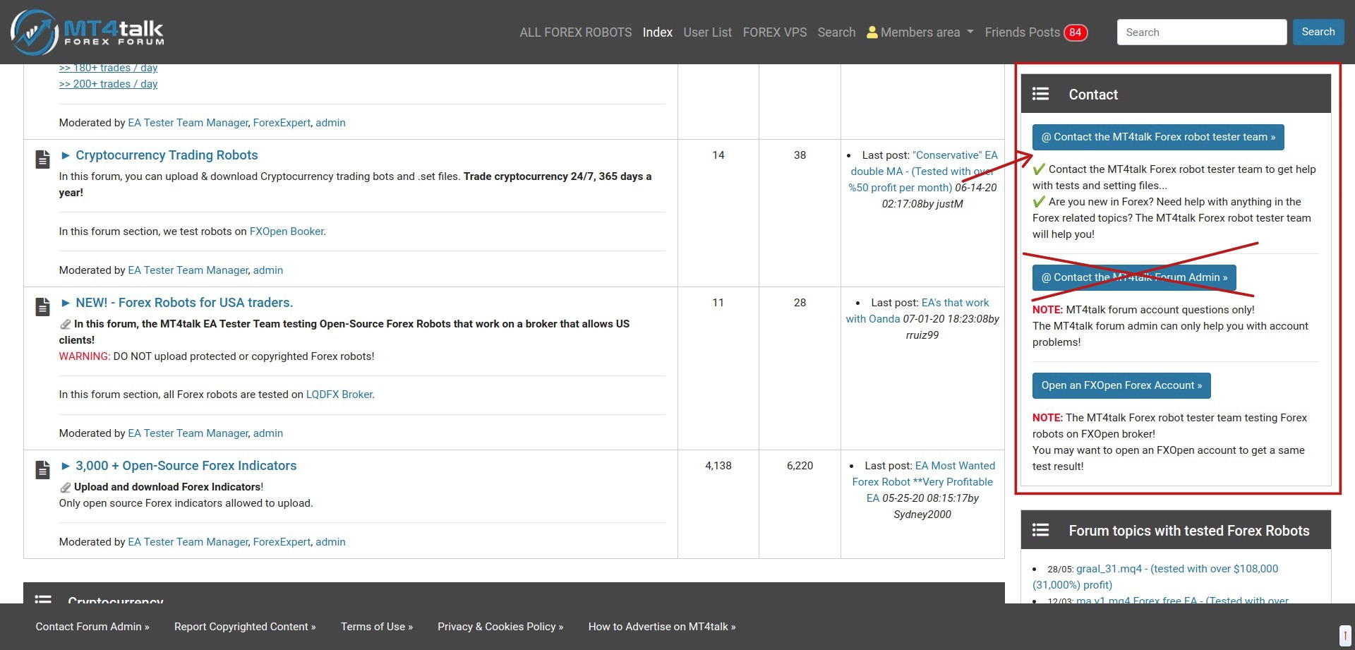Open FOREX VPS menu item
The image size is (1355, 650).
(775, 32)
